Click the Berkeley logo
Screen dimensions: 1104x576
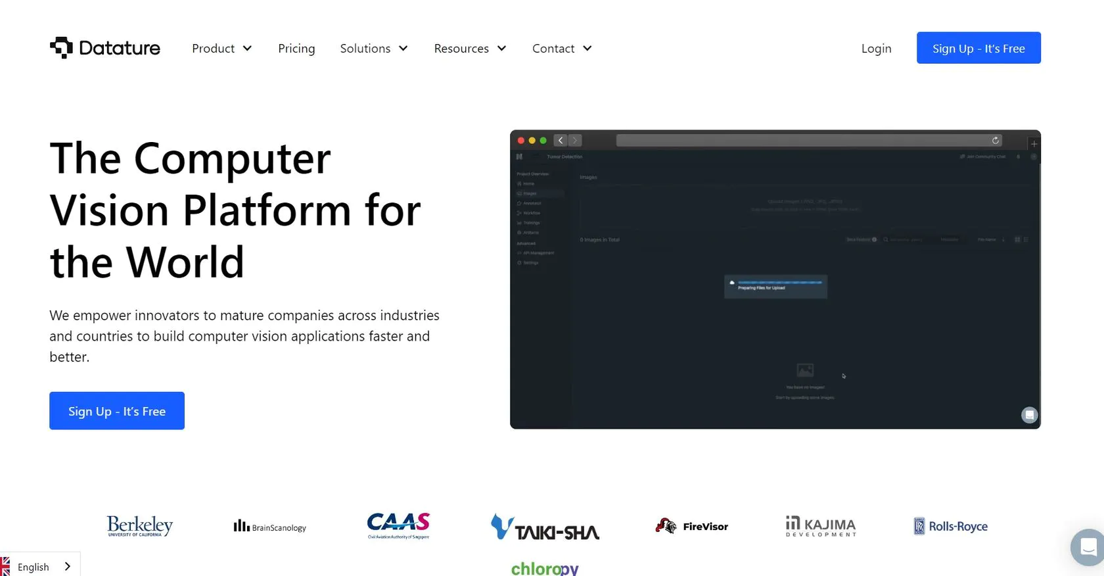(x=140, y=526)
